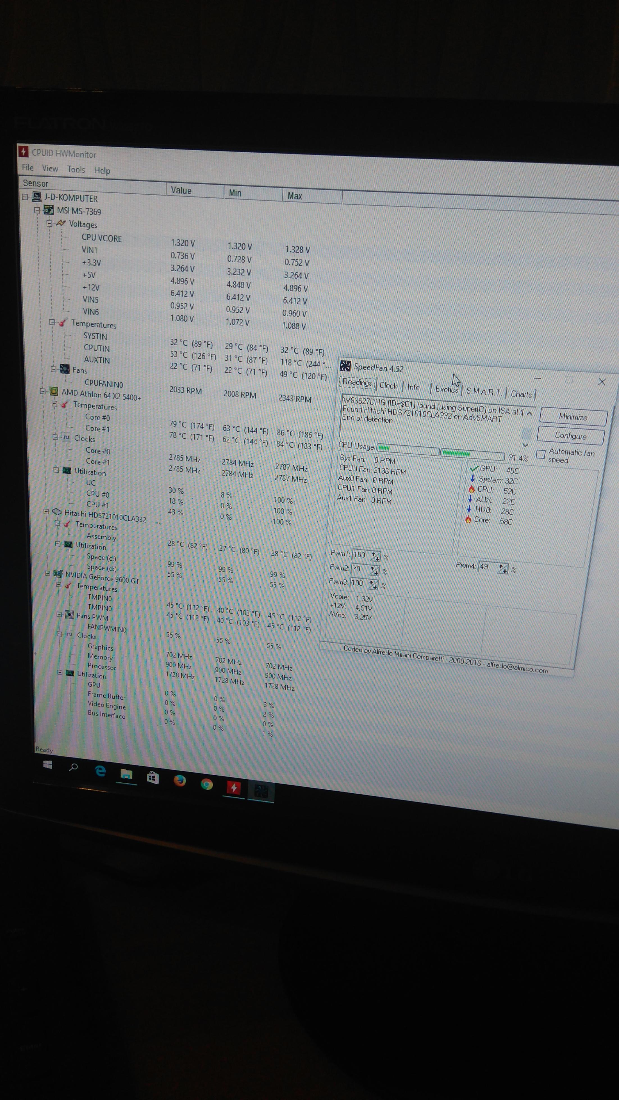
Task: Collapse the Fans PWM branch
Action: 59,614
